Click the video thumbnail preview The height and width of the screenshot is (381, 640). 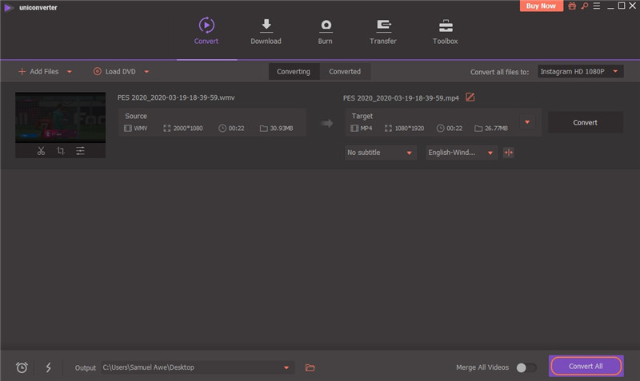(x=61, y=117)
